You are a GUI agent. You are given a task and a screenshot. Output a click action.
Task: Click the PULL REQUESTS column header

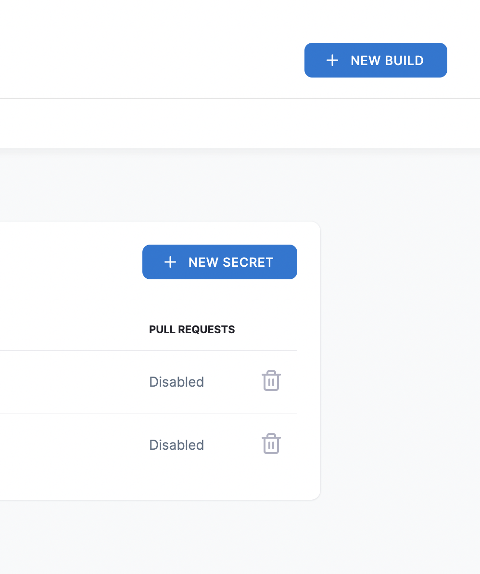coord(192,330)
